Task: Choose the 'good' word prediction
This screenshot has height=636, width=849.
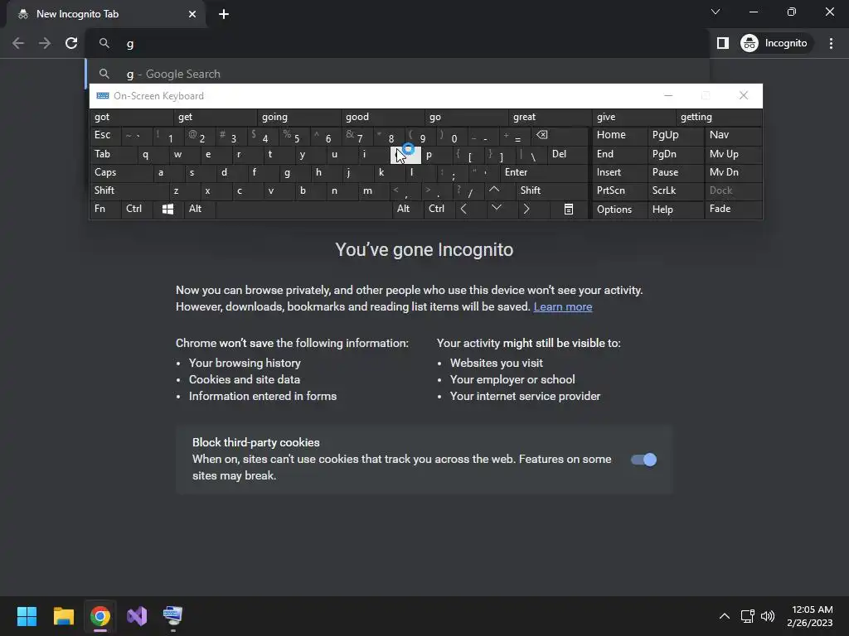Action: [x=382, y=117]
